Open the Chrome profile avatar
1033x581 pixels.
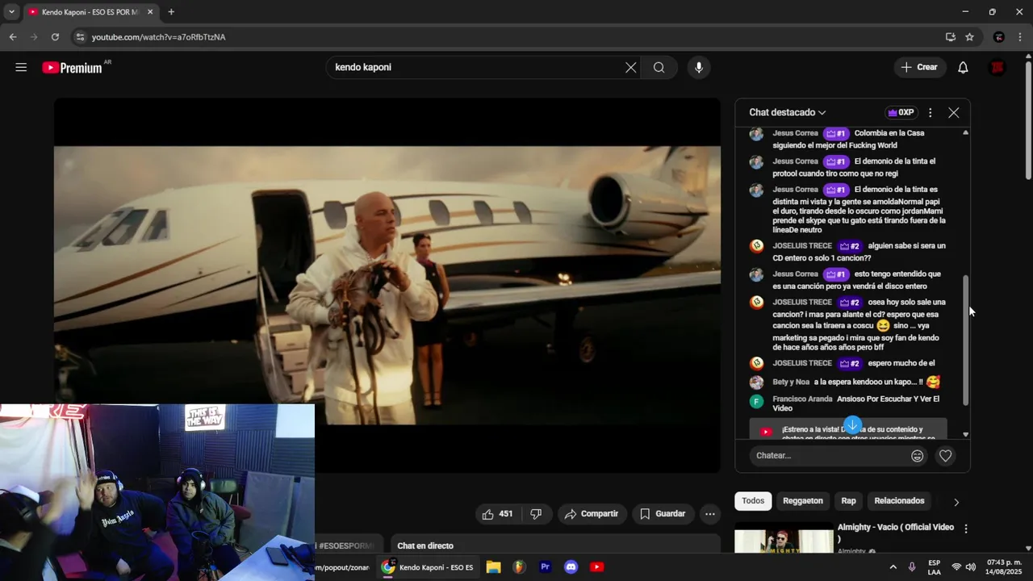click(999, 37)
